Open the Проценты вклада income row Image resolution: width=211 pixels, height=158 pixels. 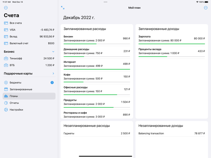coord(172,52)
